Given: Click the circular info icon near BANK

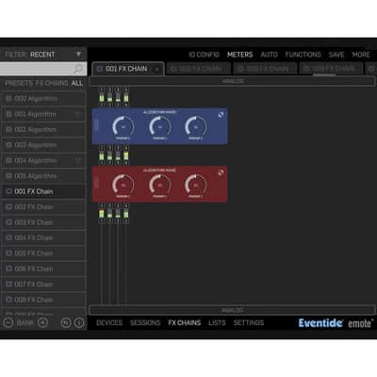Looking at the screenshot, I should [x=79, y=322].
